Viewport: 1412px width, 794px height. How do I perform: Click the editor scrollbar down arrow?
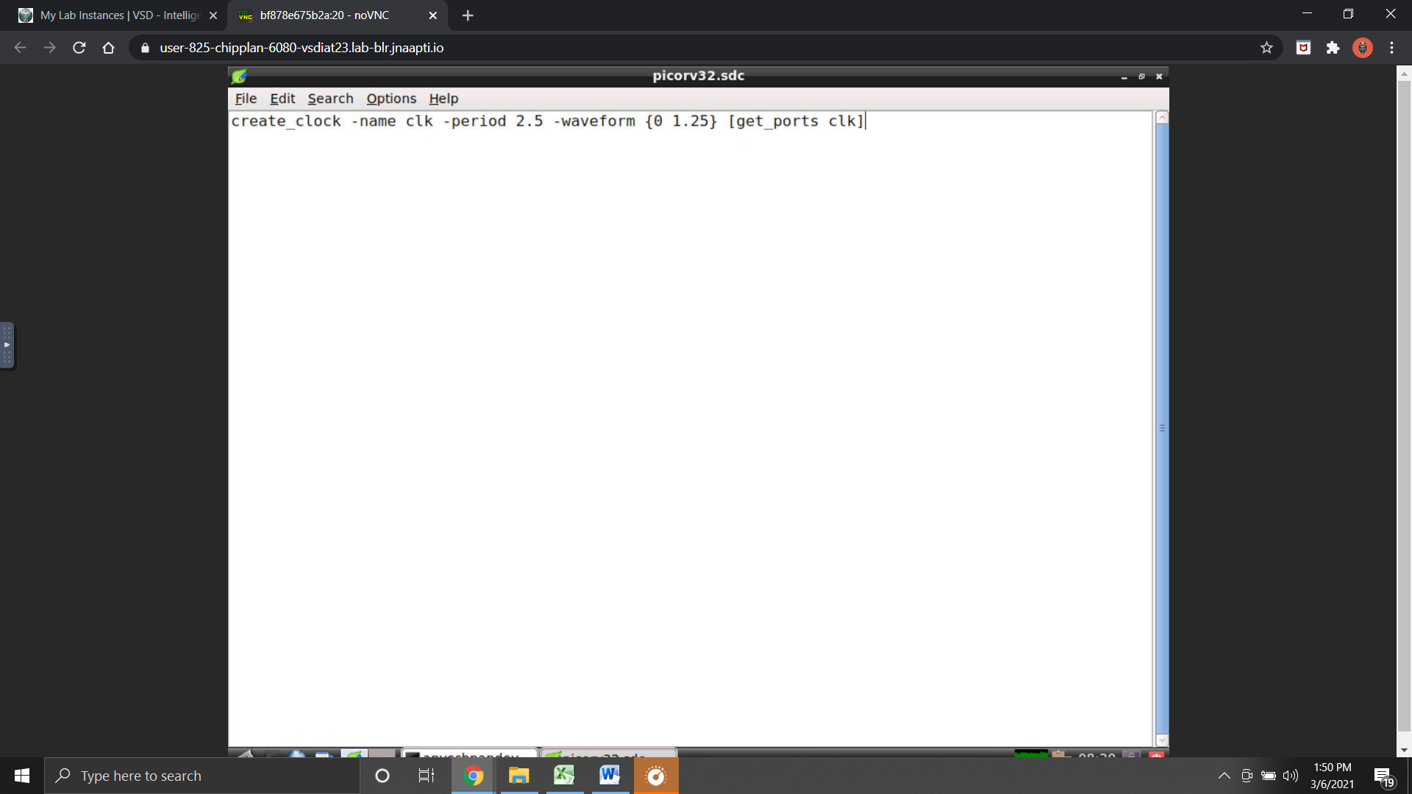tap(1160, 740)
